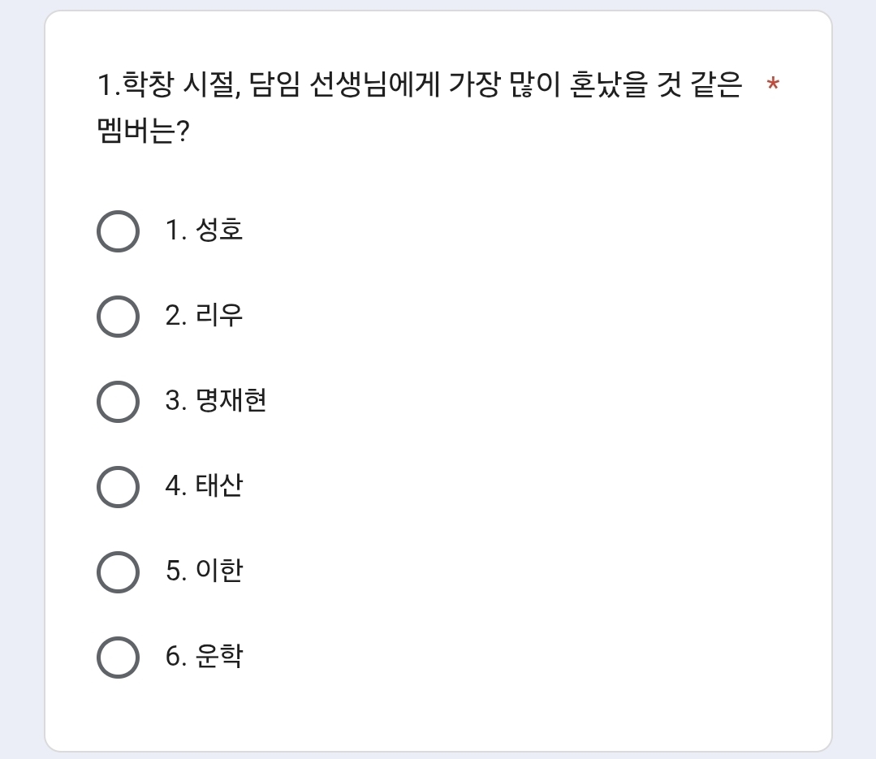This screenshot has width=876, height=759.
Task: Click the word "담임" in the question
Action: 275,85
